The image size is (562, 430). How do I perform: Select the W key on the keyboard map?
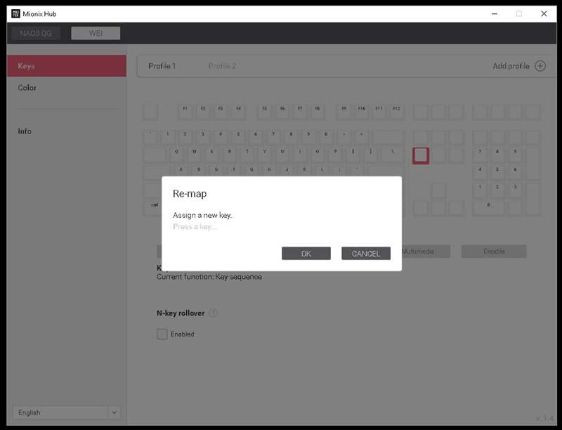pyautogui.click(x=195, y=155)
